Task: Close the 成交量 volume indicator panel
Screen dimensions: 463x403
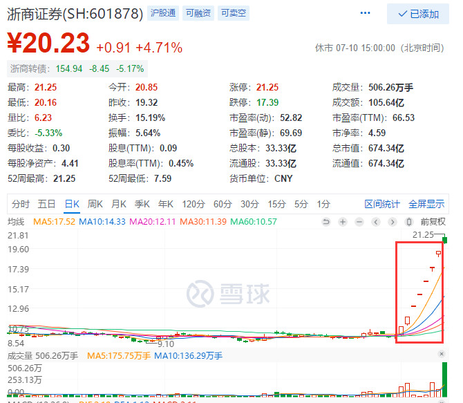Action: click(442, 354)
